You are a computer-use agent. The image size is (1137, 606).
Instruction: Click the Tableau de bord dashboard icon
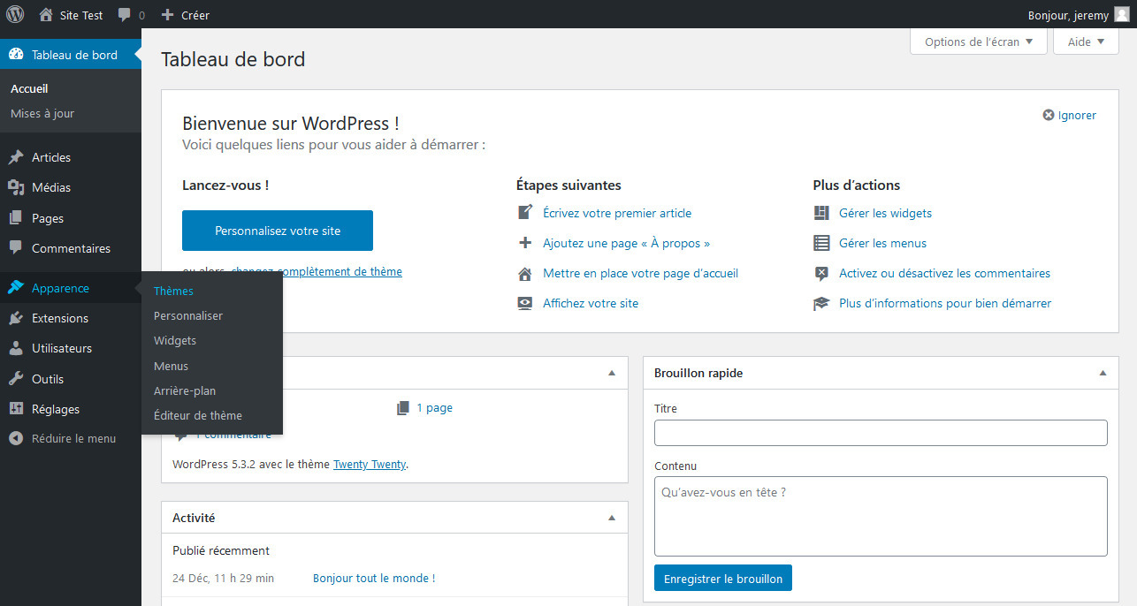[x=16, y=55]
